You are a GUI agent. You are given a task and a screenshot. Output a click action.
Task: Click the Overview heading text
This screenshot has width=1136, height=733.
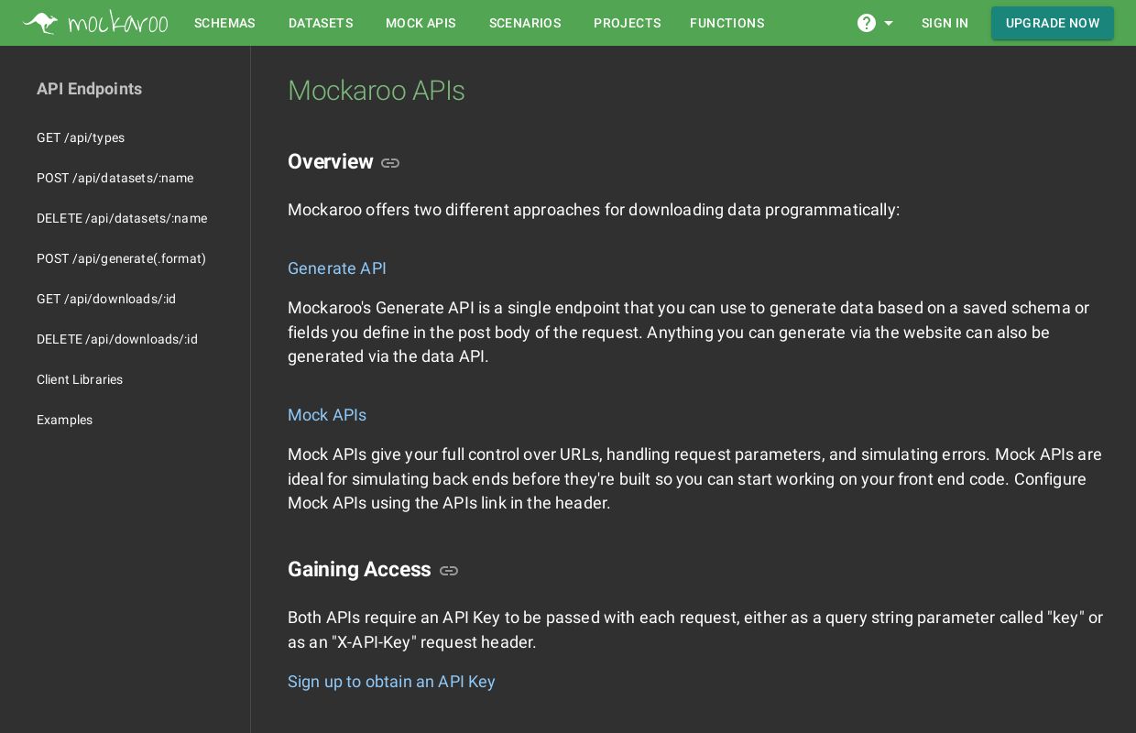pos(331,162)
